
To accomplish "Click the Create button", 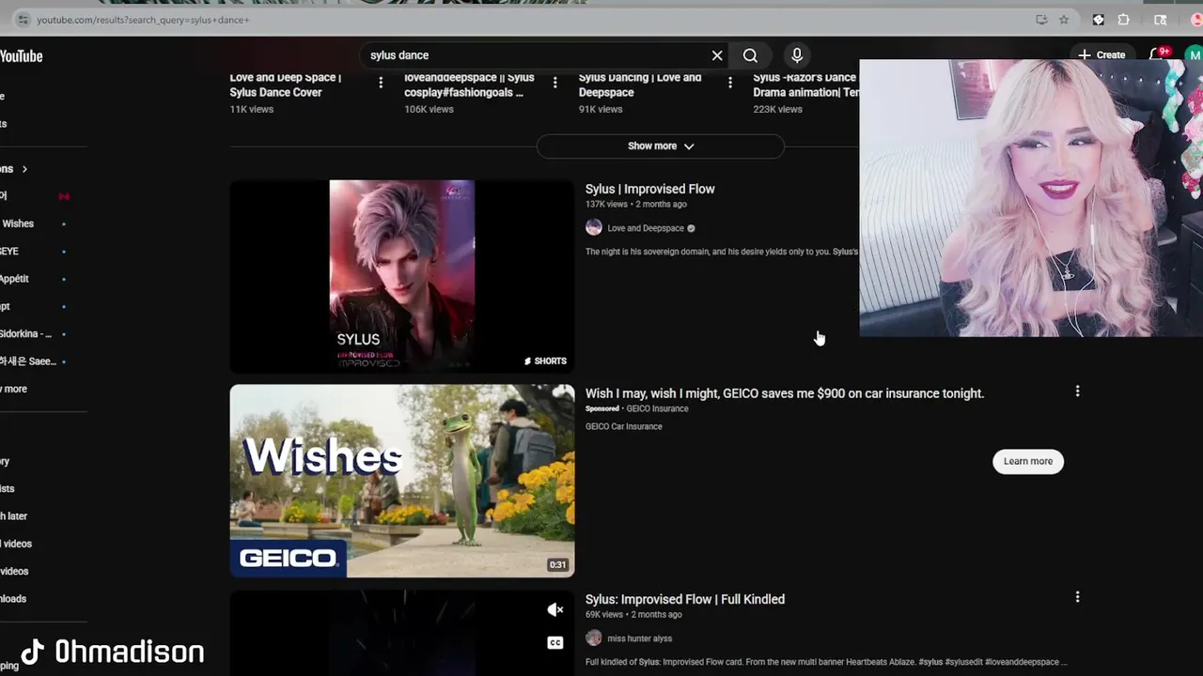I will point(1101,55).
